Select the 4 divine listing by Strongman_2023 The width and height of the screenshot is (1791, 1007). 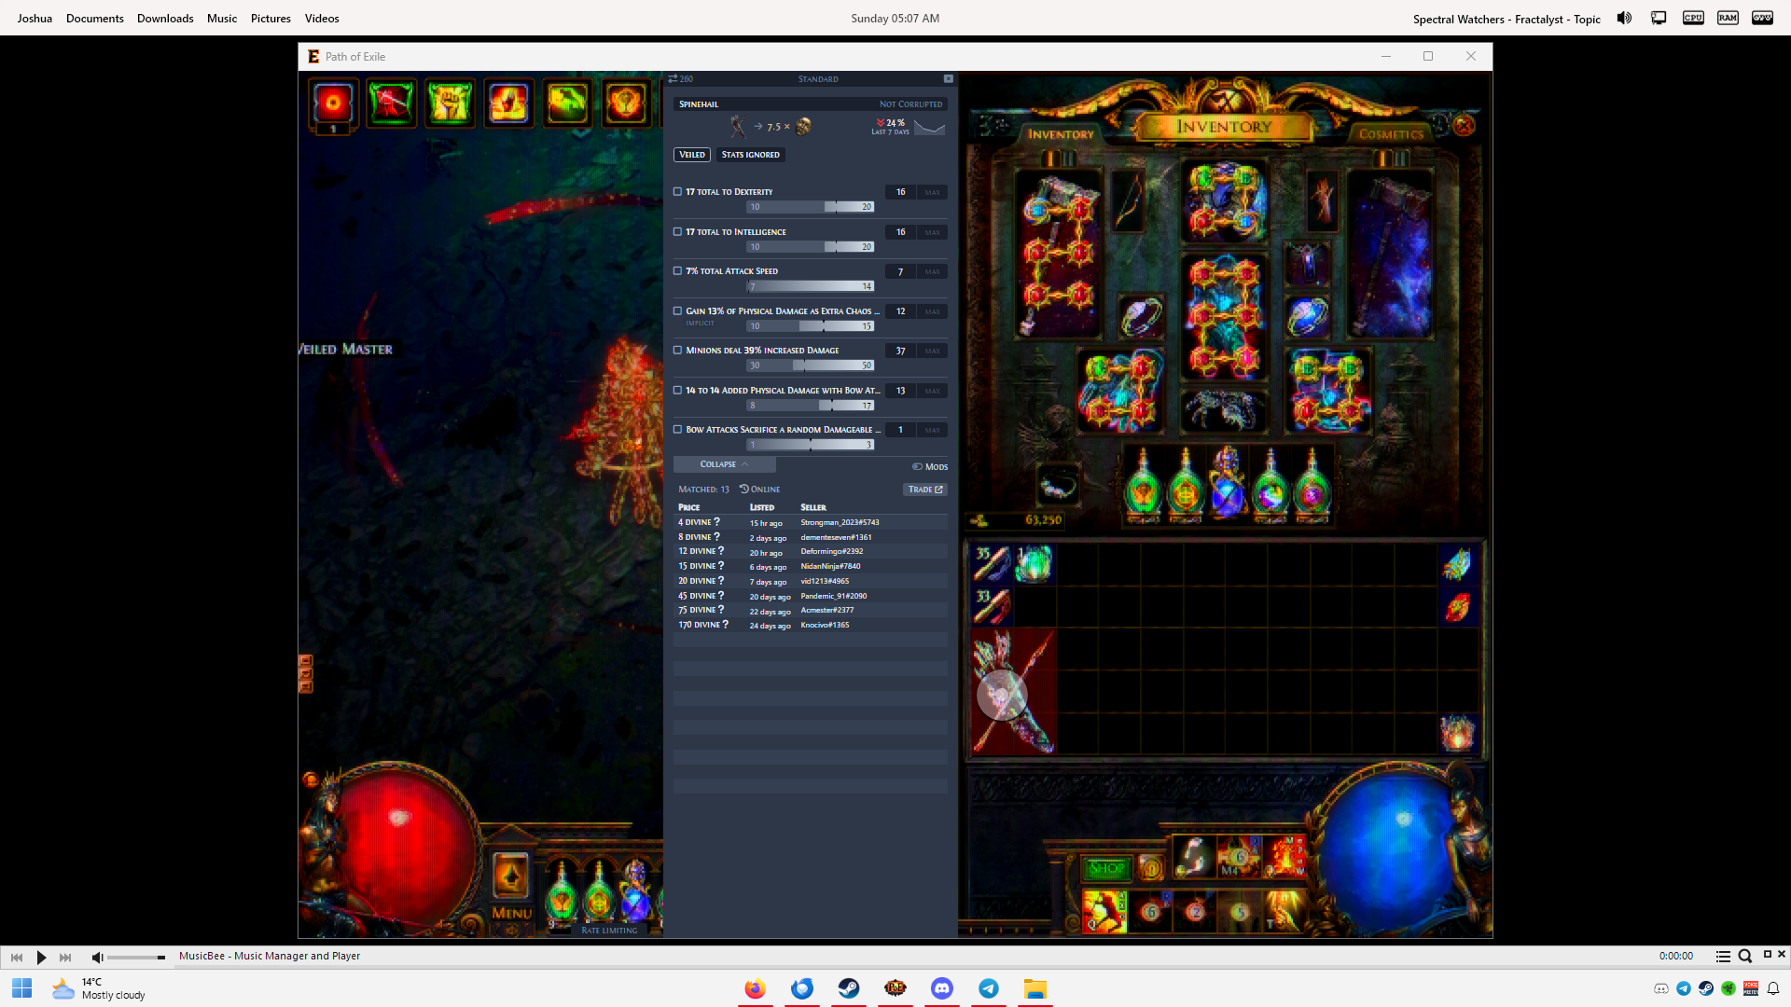[810, 523]
